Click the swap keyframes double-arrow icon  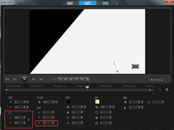click(x=71, y=79)
